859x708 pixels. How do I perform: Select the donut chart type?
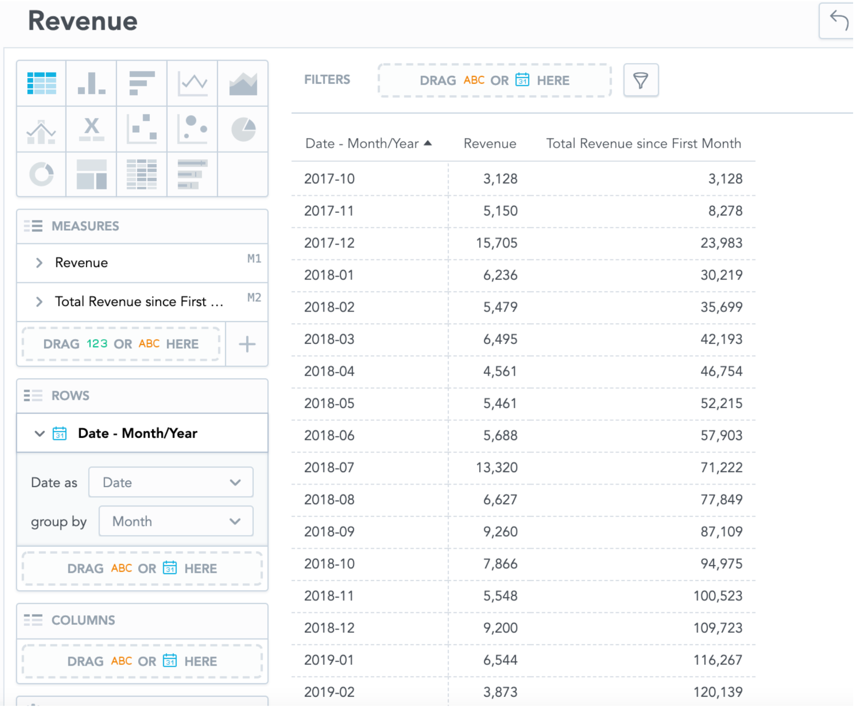pos(41,174)
